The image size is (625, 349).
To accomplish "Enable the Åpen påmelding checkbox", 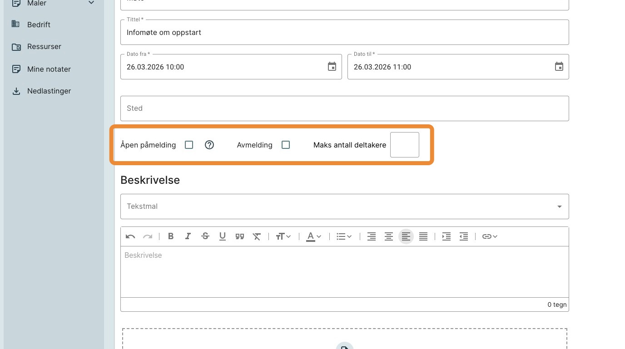I will (x=189, y=145).
